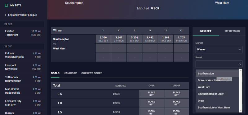
Task: Choose Draw in Result list
Action: (x=218, y=101)
